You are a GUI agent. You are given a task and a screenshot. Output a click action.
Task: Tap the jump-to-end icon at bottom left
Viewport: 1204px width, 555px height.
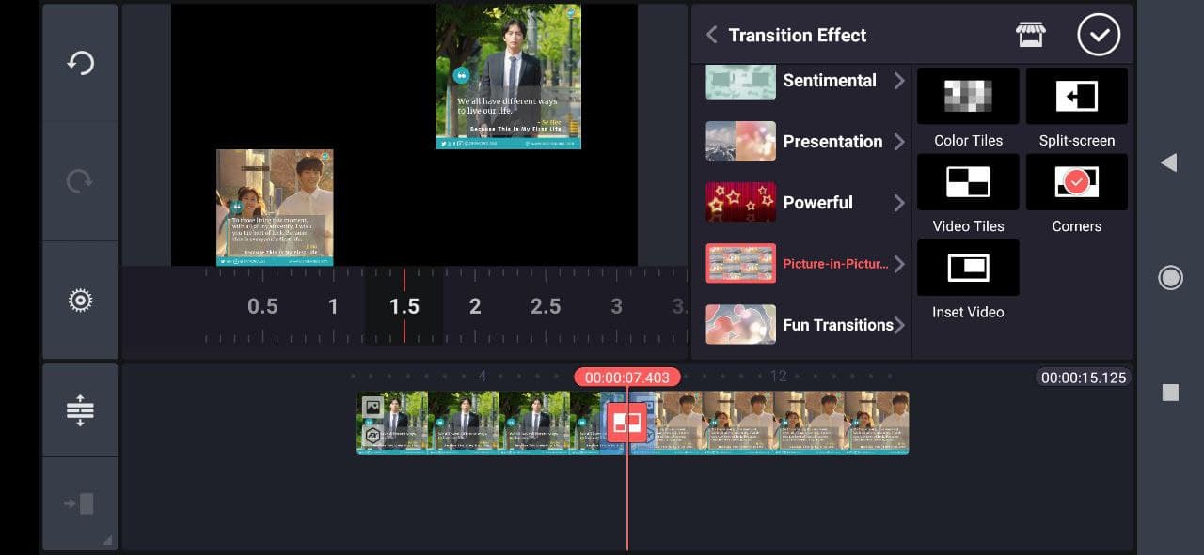[80, 504]
